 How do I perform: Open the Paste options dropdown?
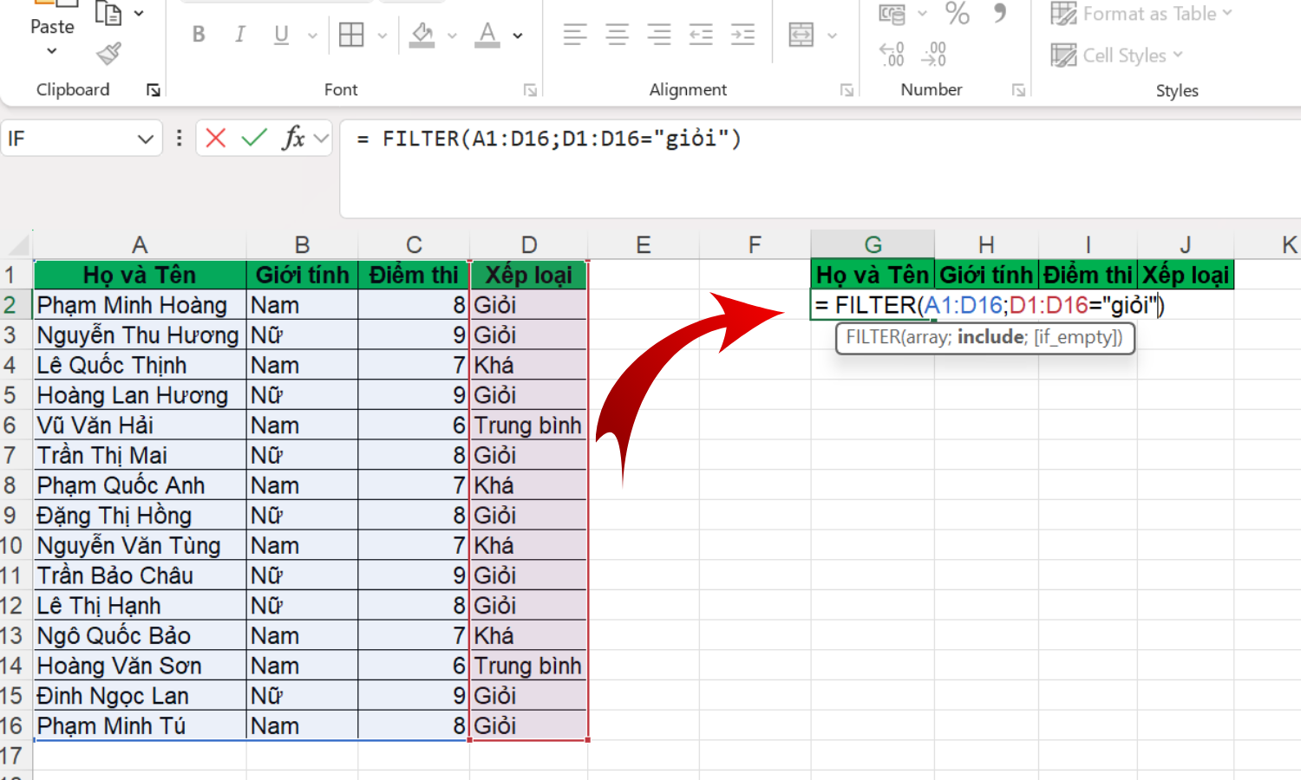pos(52,51)
